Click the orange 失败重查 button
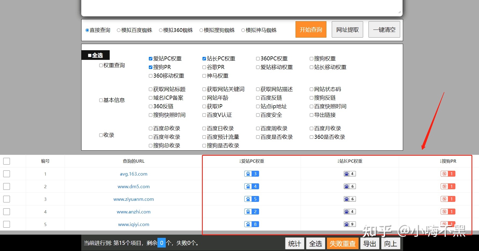 (x=342, y=243)
